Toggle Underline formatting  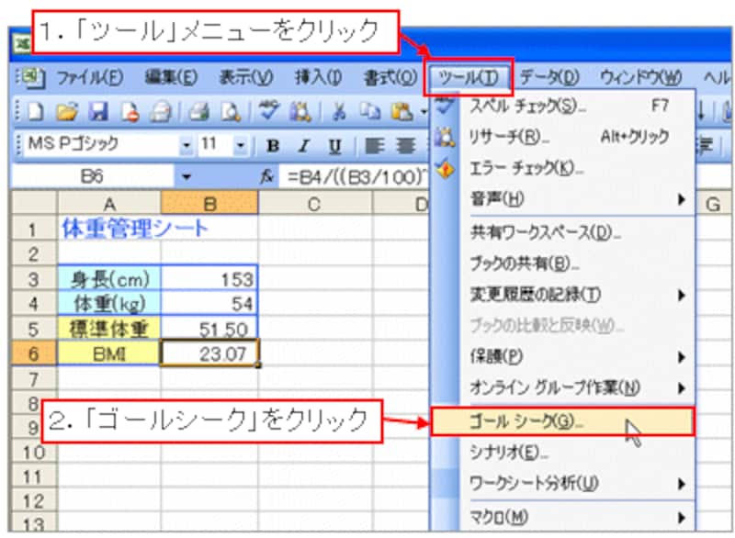tap(334, 146)
